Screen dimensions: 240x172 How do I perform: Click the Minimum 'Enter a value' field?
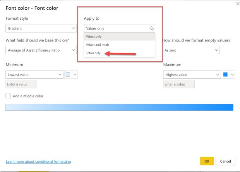(21, 84)
